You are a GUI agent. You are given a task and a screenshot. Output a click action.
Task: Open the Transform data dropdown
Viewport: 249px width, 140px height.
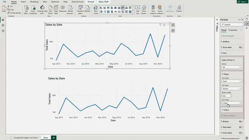tap(81, 12)
